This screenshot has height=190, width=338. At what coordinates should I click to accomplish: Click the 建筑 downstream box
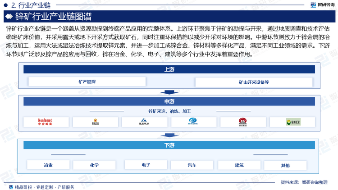(x=239, y=165)
